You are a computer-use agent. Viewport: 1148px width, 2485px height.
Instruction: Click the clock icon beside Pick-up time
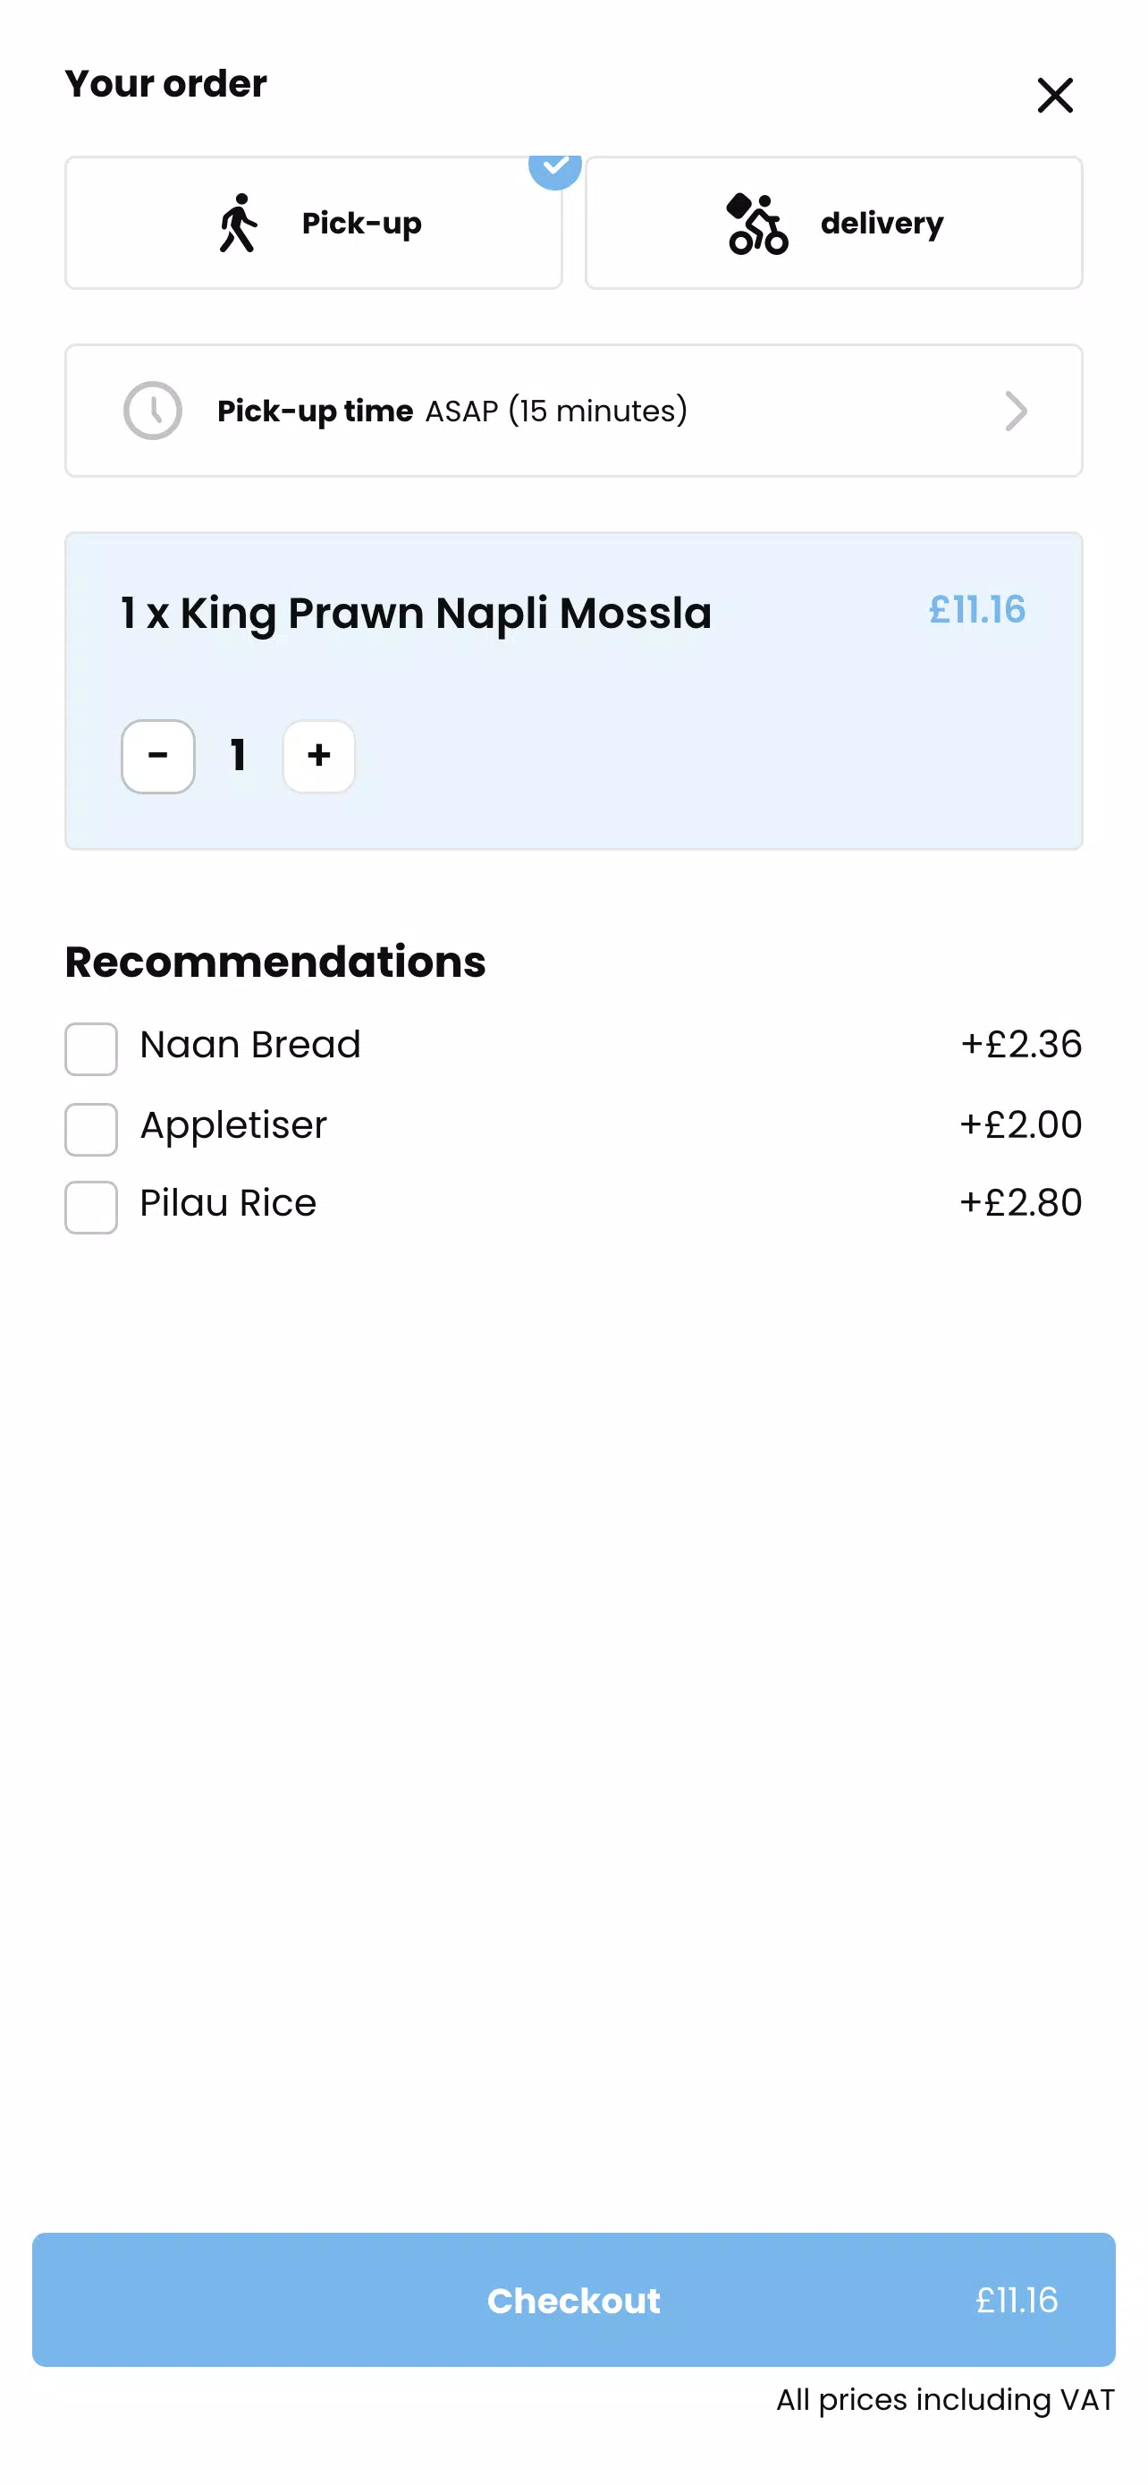[x=152, y=411]
